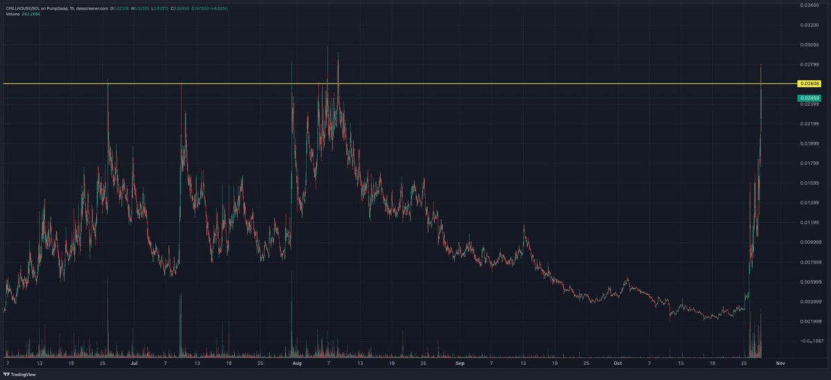This screenshot has width=831, height=380.
Task: Click the 0.01599 price axis label
Action: click(x=810, y=183)
